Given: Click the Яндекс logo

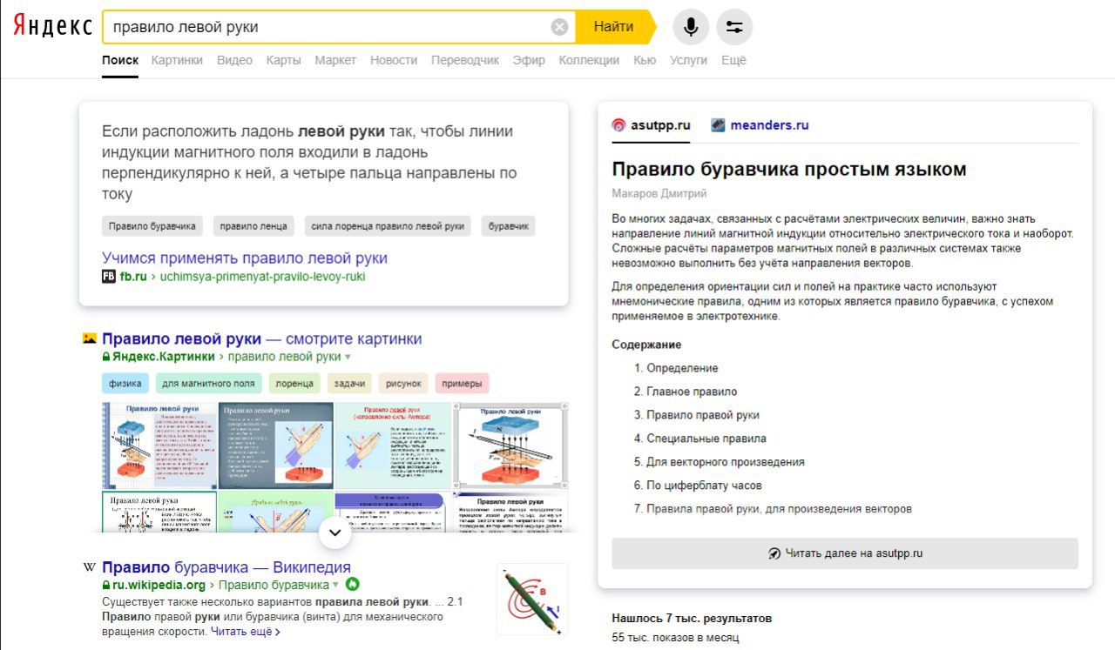Looking at the screenshot, I should (x=52, y=26).
